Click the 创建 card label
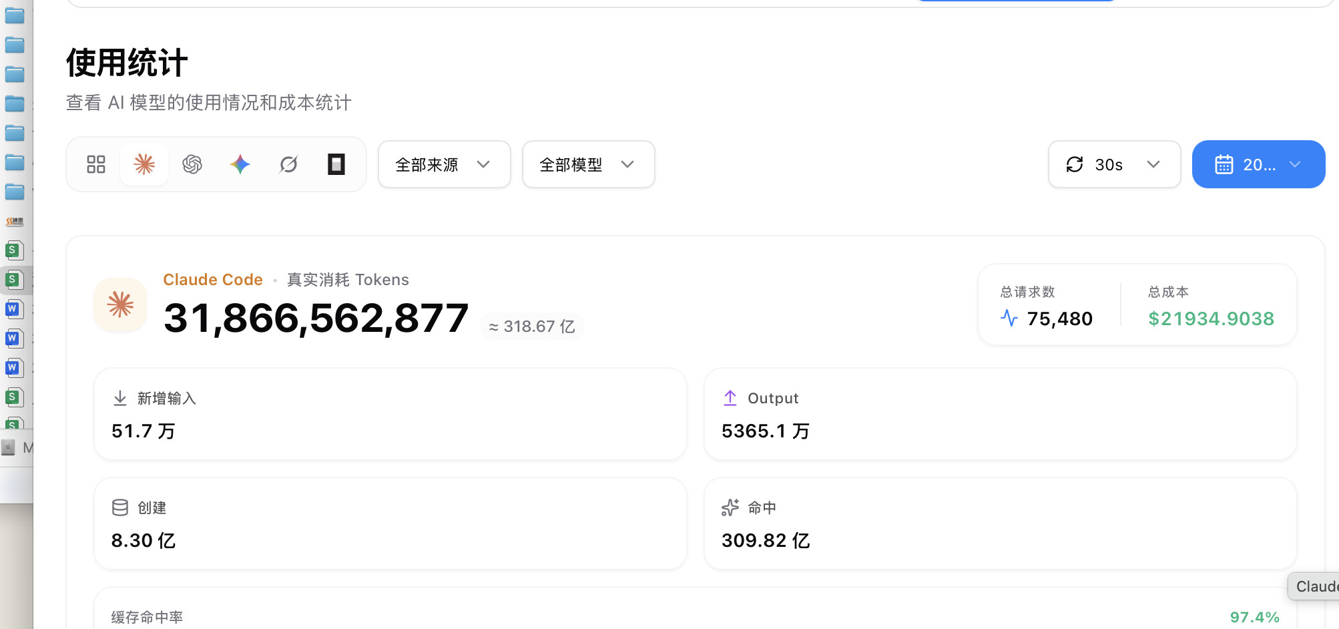 click(152, 508)
